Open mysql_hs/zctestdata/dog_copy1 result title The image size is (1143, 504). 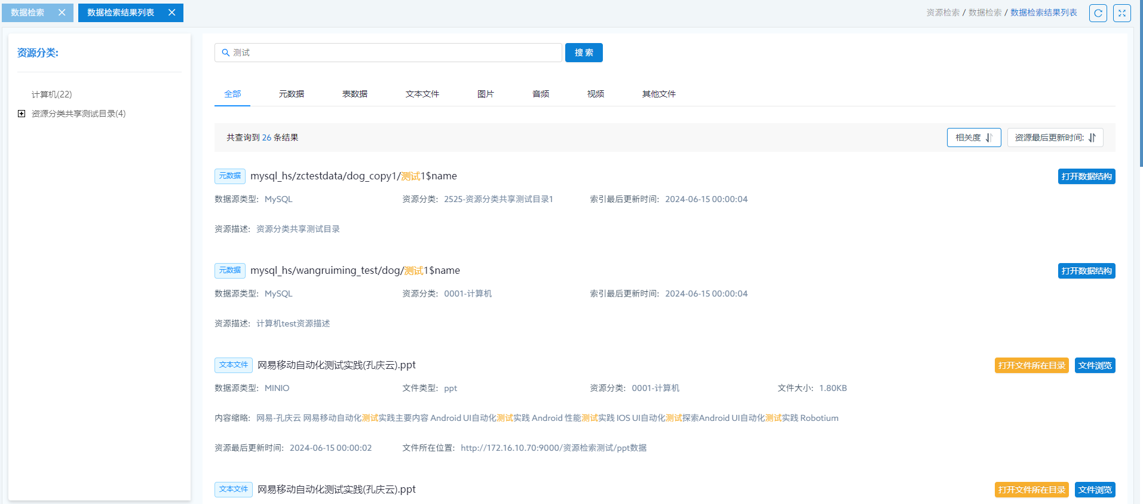[x=354, y=176]
